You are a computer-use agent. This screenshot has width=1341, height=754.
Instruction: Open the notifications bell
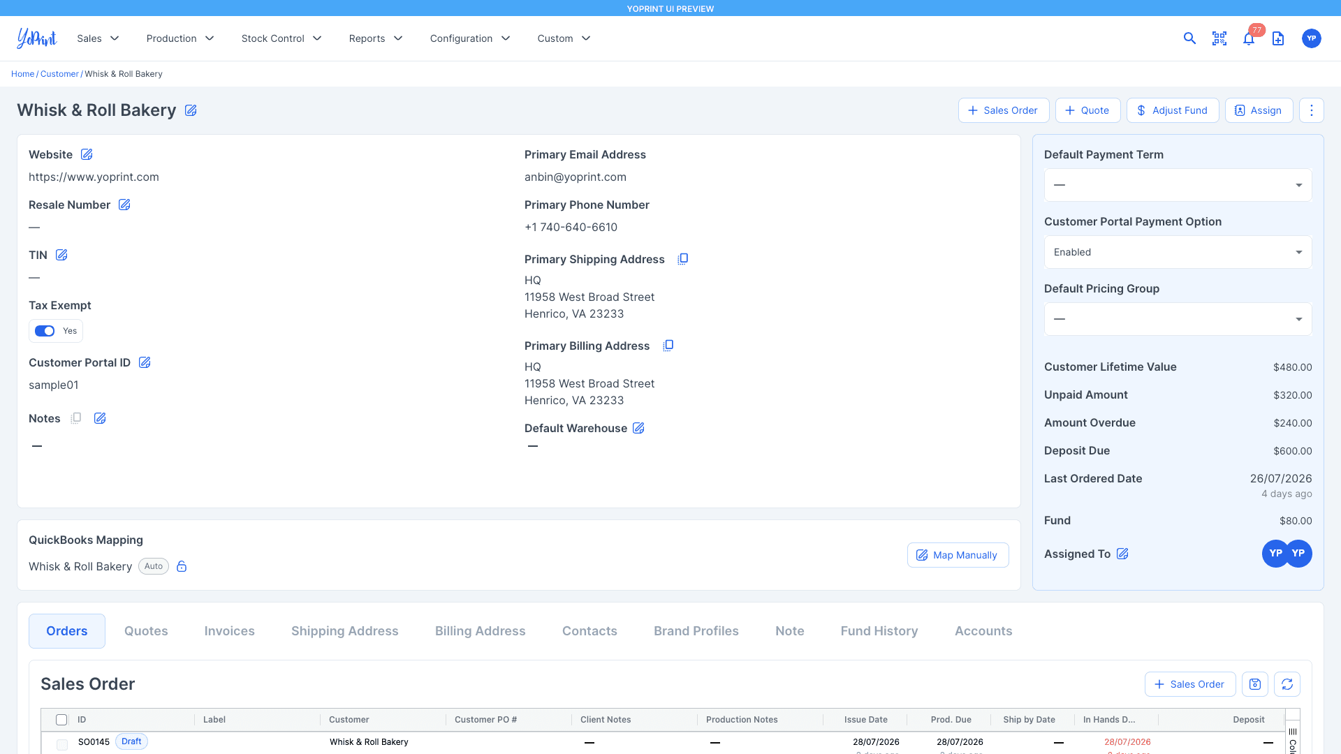pyautogui.click(x=1249, y=38)
